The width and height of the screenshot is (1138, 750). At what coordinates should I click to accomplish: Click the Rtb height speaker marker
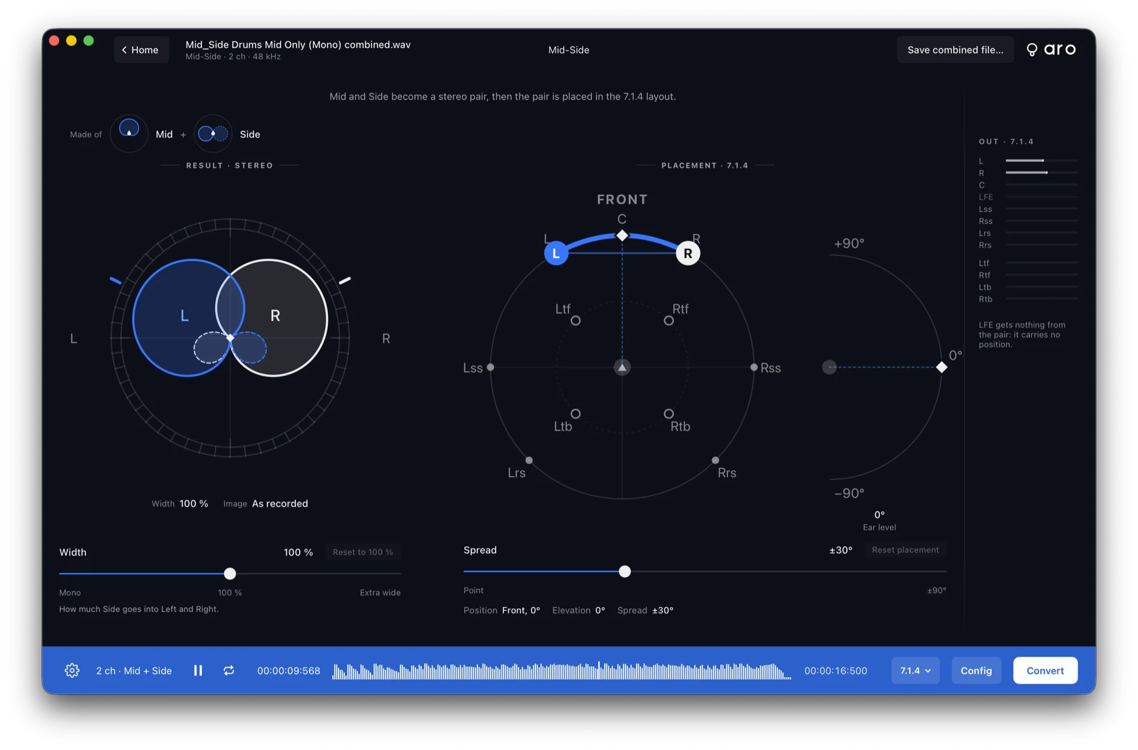(669, 414)
